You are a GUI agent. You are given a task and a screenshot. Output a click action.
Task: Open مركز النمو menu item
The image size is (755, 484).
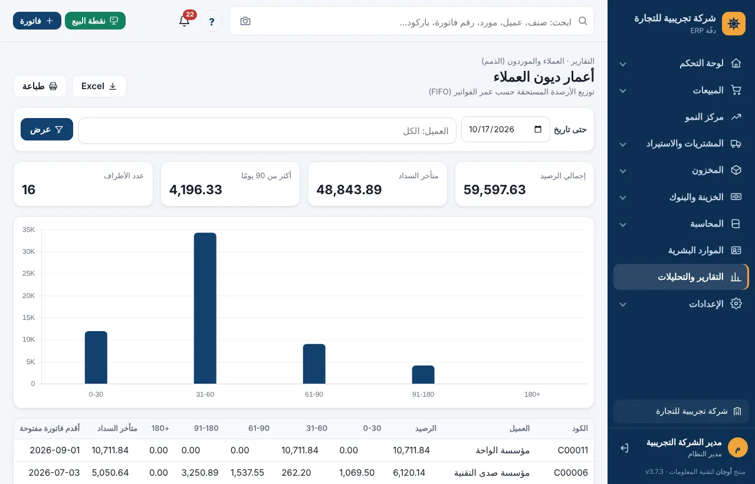click(681, 117)
